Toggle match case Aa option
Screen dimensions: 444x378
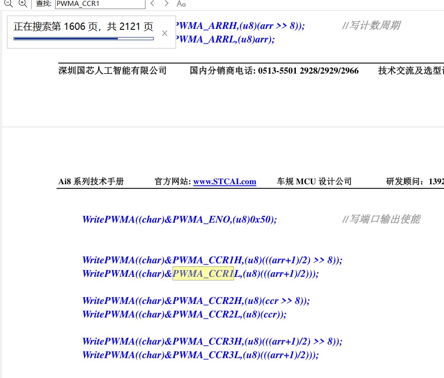pos(181,4)
